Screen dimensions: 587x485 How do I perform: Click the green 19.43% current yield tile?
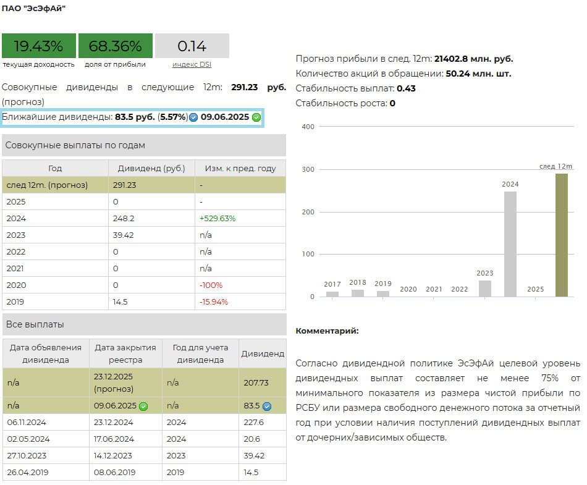coord(38,46)
